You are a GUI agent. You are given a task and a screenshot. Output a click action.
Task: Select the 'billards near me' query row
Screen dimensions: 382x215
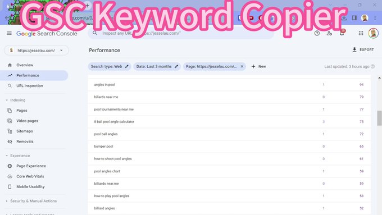[229, 97]
